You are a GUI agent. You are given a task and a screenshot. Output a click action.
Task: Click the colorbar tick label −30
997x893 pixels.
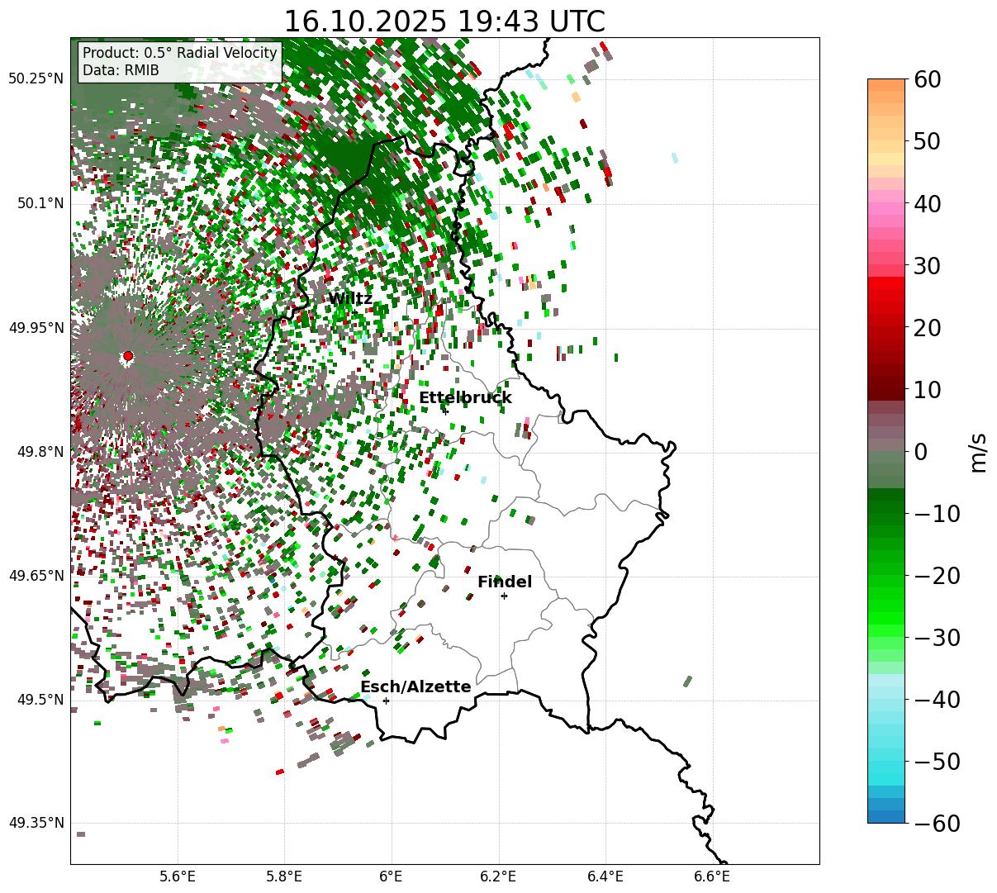(x=937, y=637)
